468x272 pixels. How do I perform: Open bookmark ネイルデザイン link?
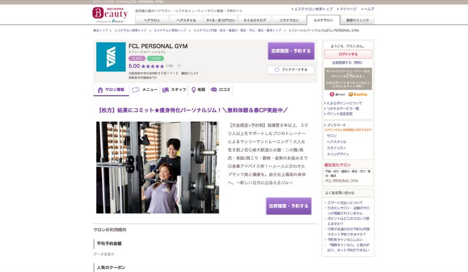tap(338, 154)
